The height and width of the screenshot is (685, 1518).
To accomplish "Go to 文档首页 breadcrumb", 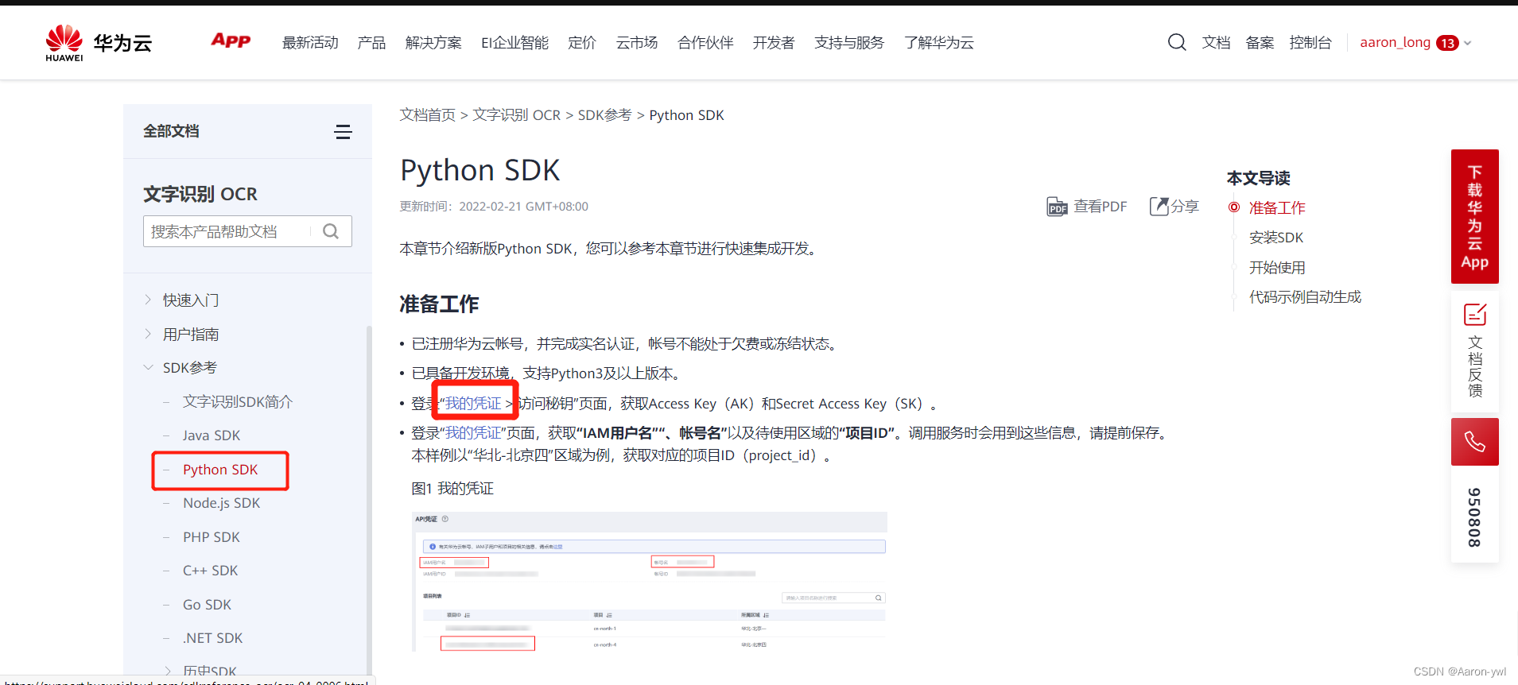I will point(427,115).
